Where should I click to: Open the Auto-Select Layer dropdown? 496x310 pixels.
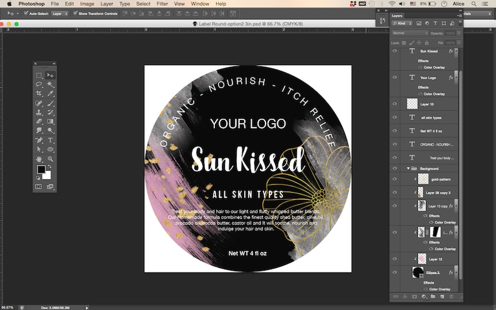click(60, 14)
